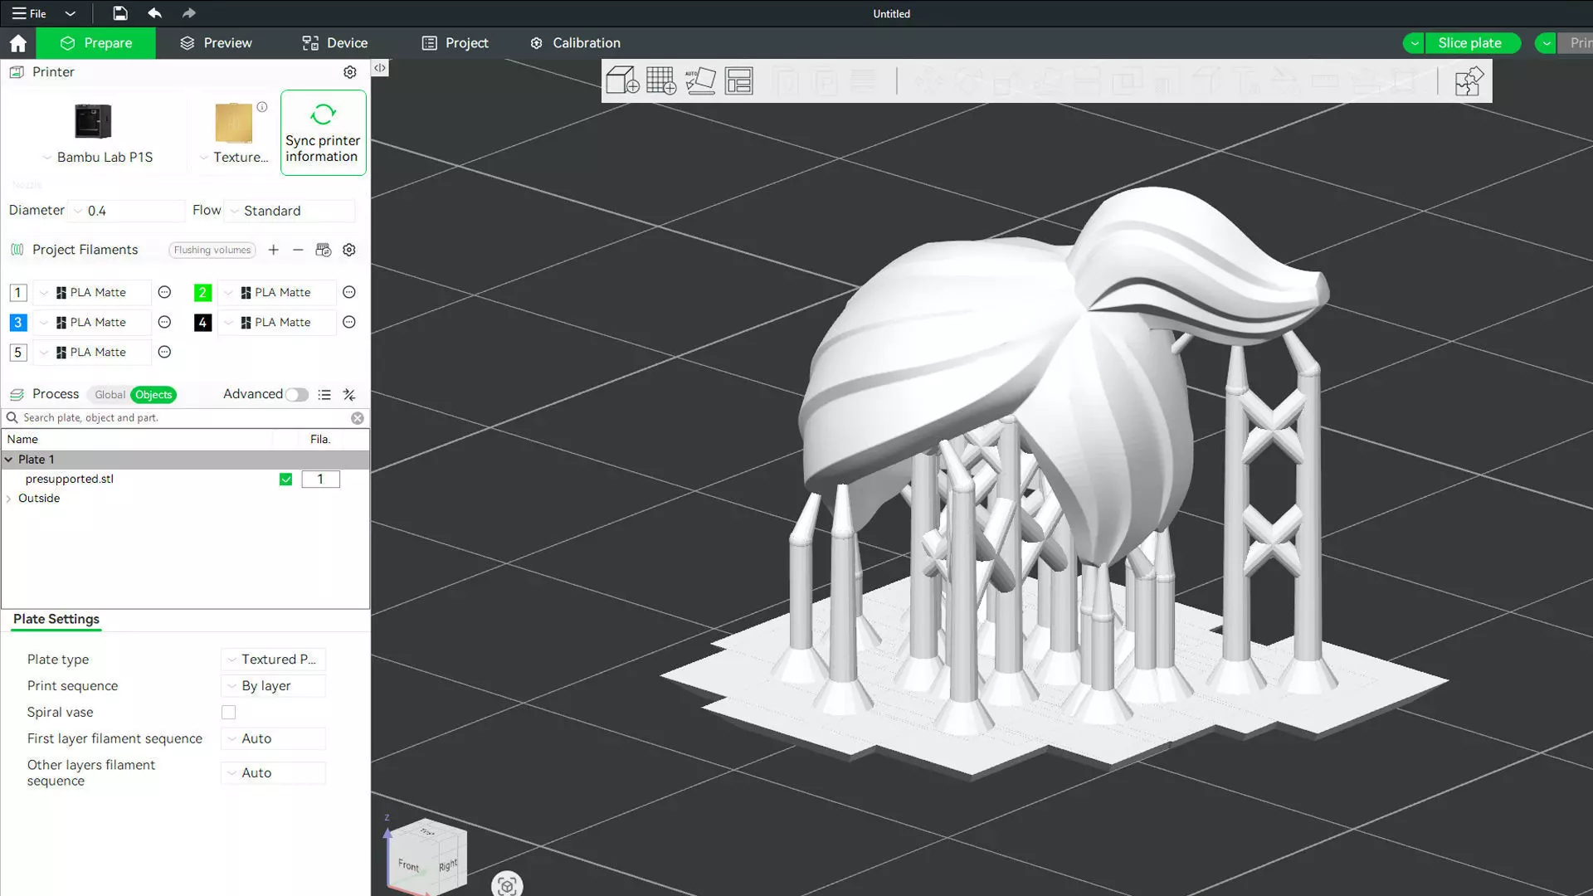Toggle the Advanced process switch
Viewport: 1593px width, 896px height.
296,395
